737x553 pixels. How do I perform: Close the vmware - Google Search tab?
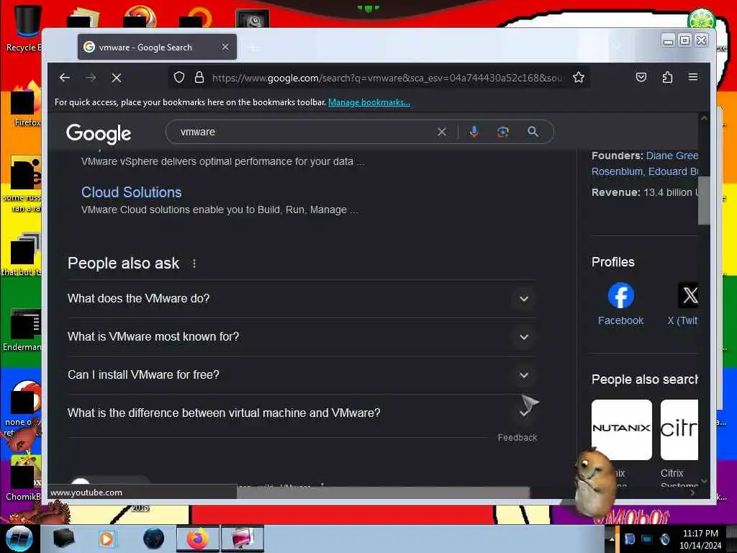coord(225,47)
